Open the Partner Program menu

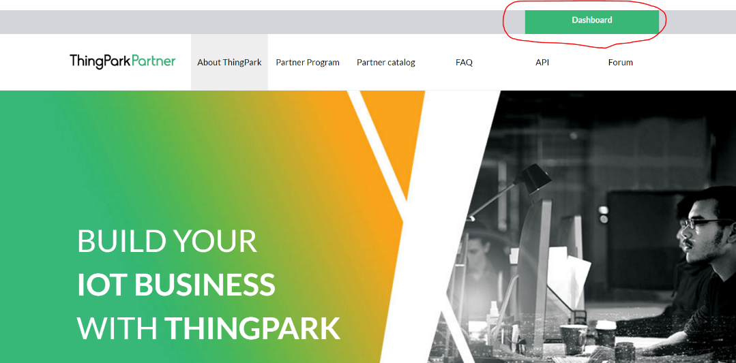(308, 62)
